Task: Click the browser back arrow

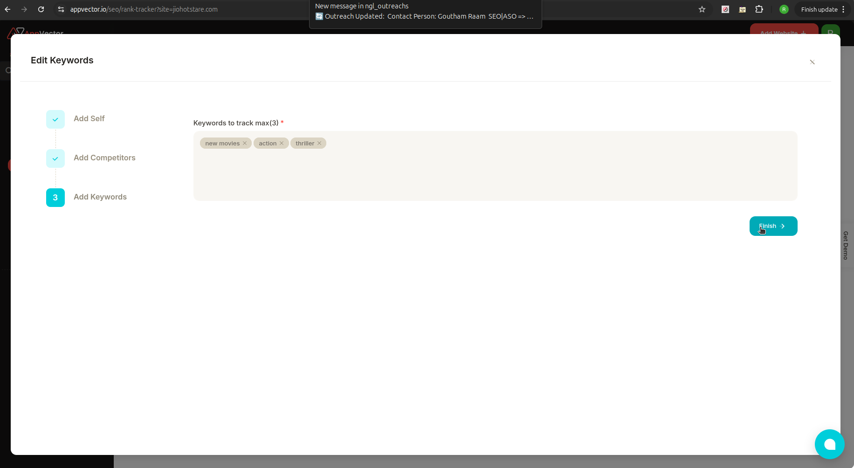Action: (x=7, y=9)
